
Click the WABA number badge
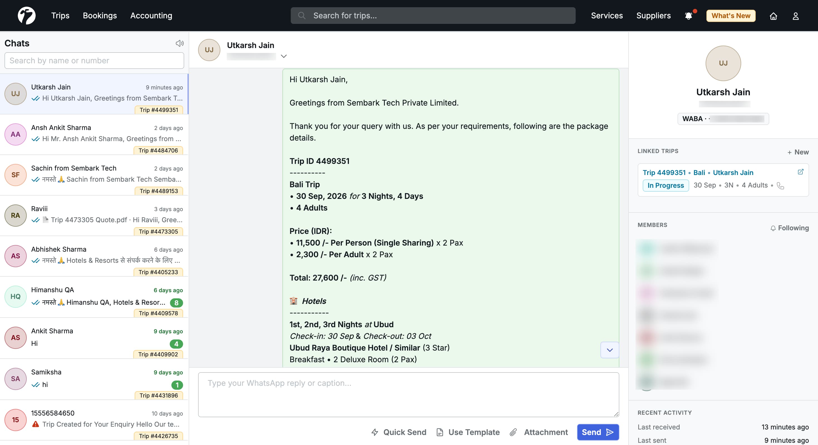coord(723,119)
